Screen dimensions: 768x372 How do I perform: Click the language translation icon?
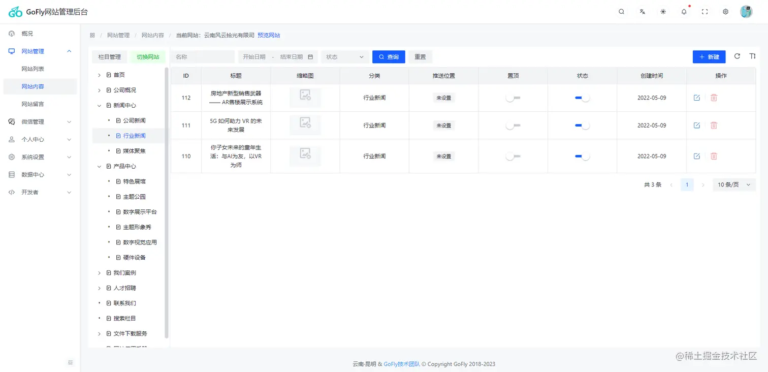[643, 12]
